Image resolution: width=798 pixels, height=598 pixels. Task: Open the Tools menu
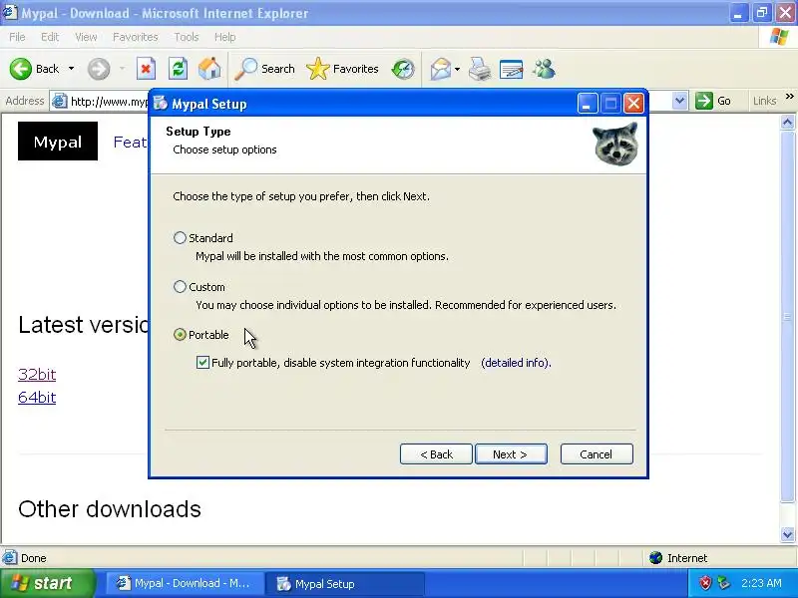coord(187,37)
